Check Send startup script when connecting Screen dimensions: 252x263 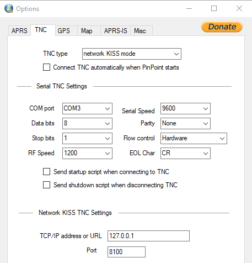[46, 171]
